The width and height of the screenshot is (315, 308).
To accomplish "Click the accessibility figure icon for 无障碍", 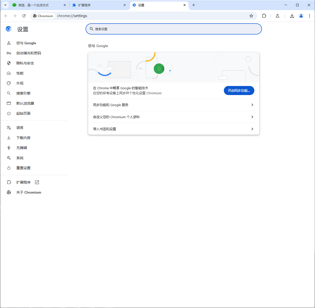I will tap(9, 148).
